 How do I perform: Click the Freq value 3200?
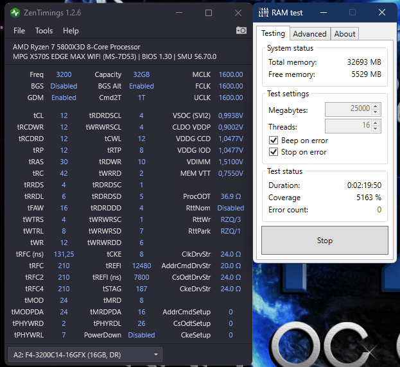pyautogui.click(x=64, y=74)
